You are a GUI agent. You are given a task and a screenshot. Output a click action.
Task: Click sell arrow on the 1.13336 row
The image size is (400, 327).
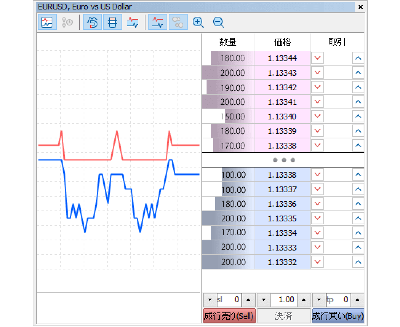click(317, 204)
